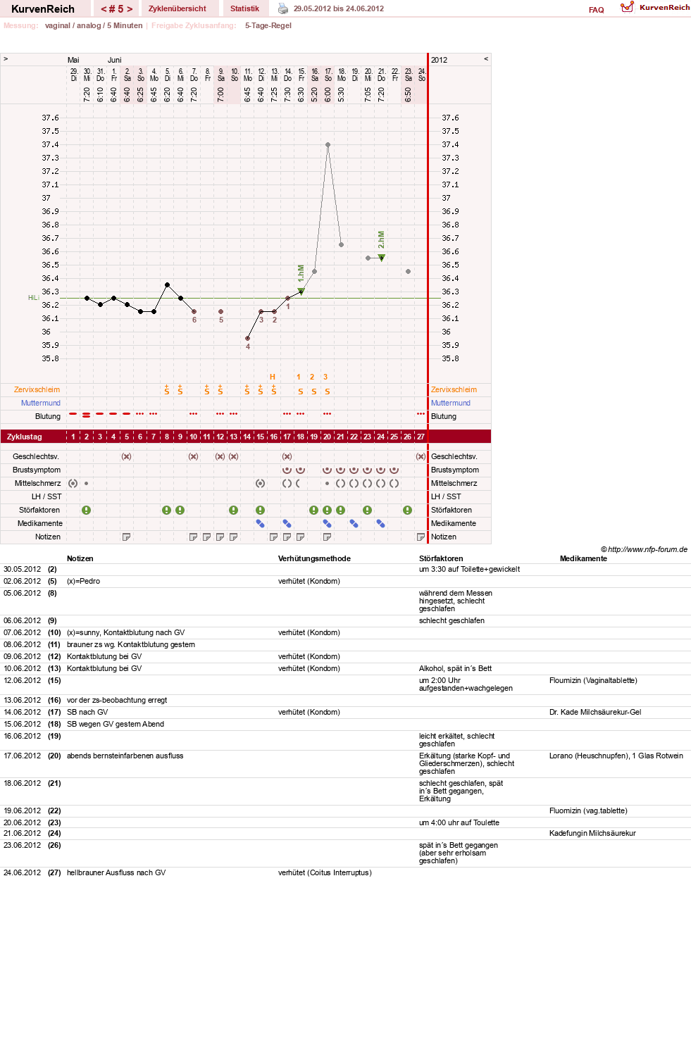
Task: Select the note 'brauner zs wg. Kontaktblutung gestern'
Action: [131, 644]
